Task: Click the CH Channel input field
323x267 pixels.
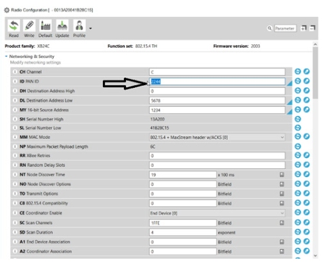Action: click(217, 72)
